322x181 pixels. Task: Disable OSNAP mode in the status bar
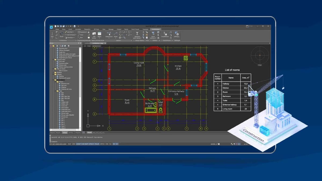78,144
